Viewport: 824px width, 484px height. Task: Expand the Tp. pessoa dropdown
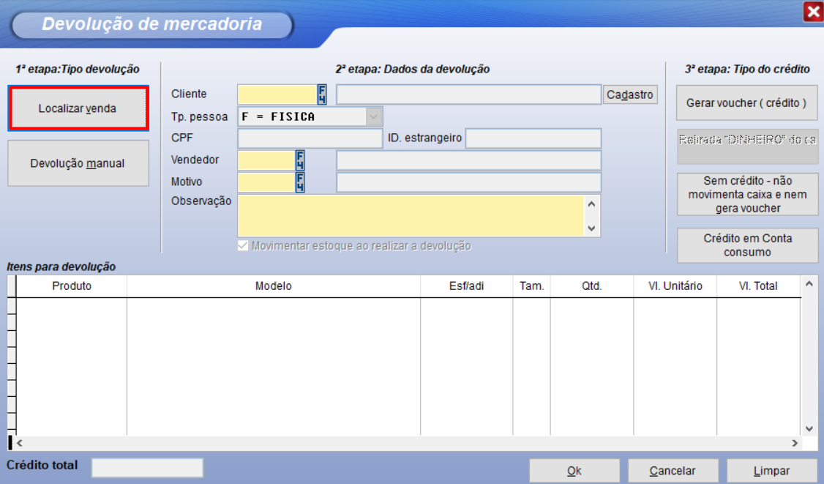(374, 116)
